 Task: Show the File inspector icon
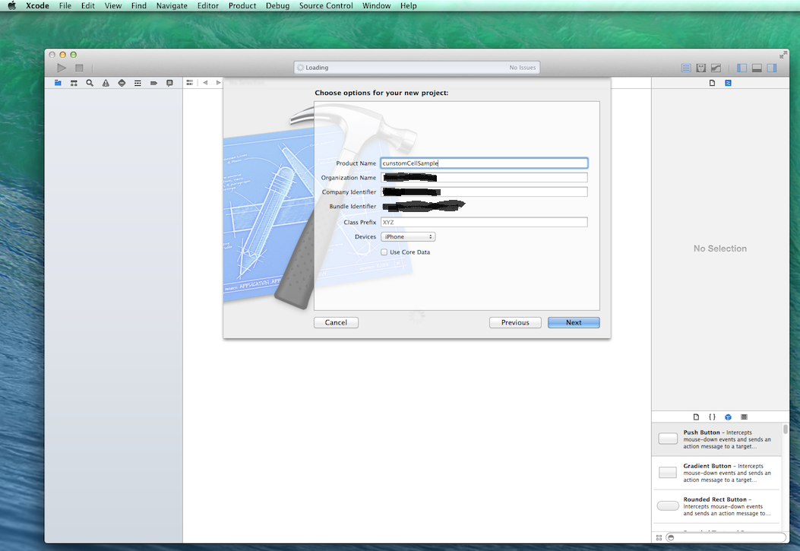click(x=712, y=83)
